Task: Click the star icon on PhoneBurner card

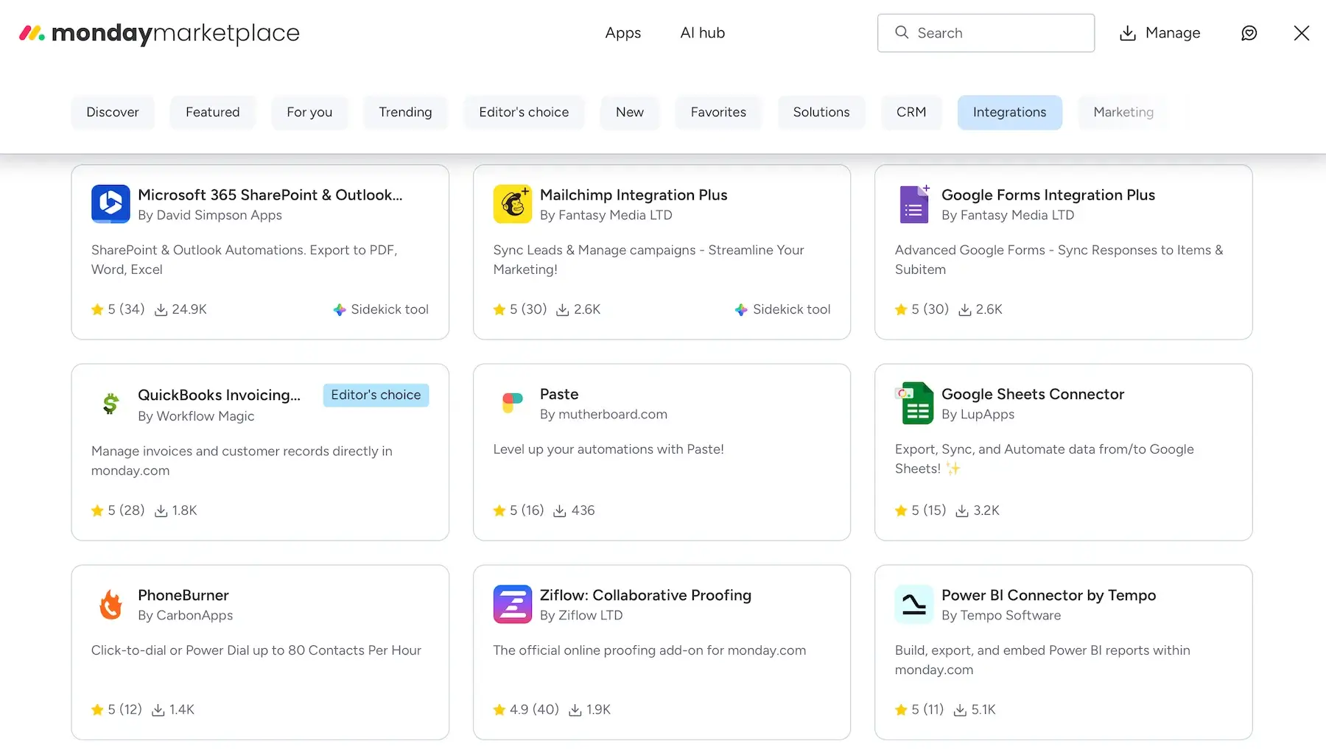Action: click(97, 710)
